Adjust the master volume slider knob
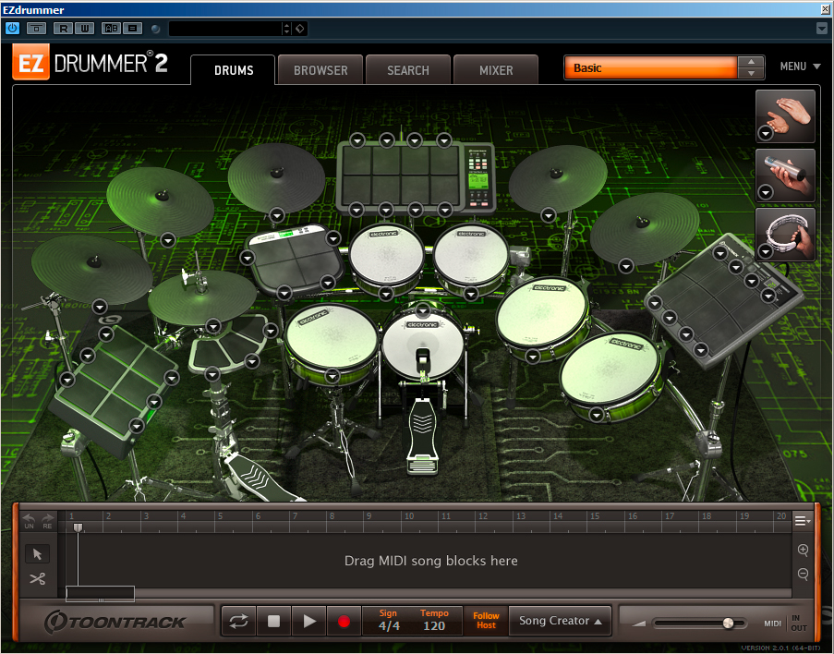Screen dimensions: 834x654 point(728,624)
